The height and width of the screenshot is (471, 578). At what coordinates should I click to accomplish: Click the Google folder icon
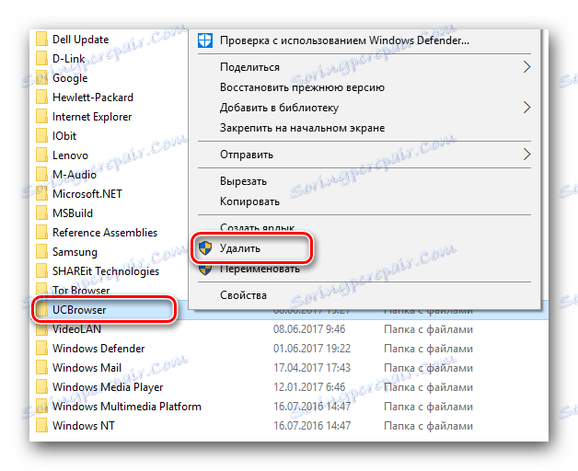click(41, 78)
